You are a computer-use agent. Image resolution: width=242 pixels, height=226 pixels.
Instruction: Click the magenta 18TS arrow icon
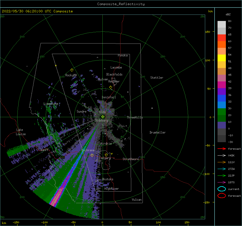click(222, 182)
